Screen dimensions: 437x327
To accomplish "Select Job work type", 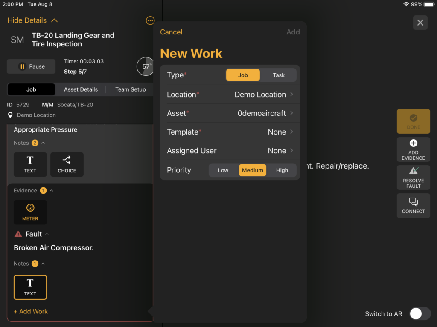I will (x=243, y=75).
